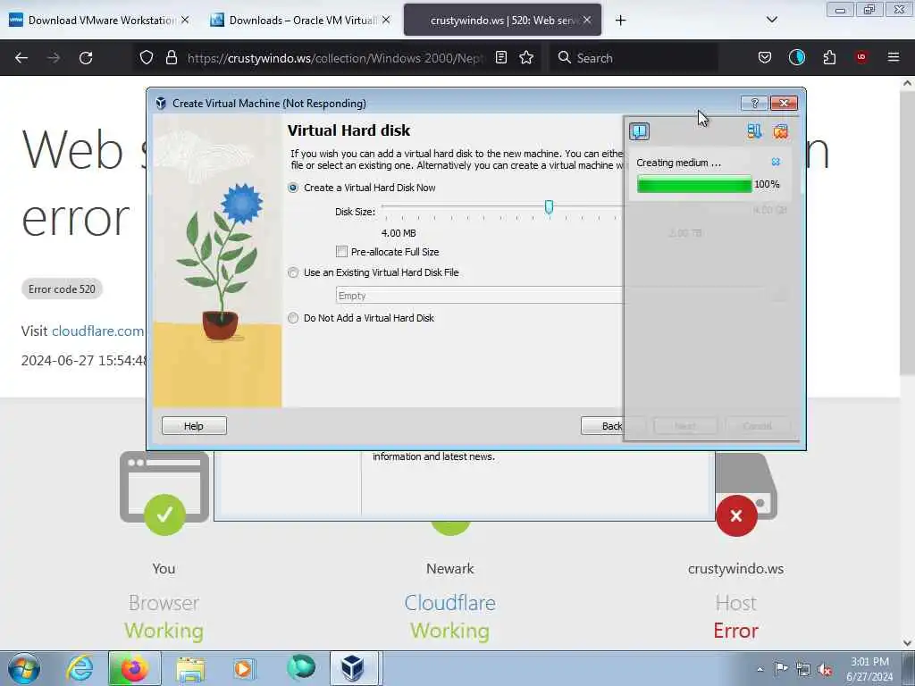Image resolution: width=915 pixels, height=686 pixels.
Task: Select crustywindo.ws 520 tab
Action: (x=502, y=20)
